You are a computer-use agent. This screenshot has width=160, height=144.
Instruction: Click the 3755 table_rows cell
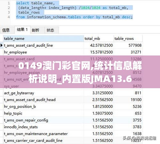pos(128,120)
